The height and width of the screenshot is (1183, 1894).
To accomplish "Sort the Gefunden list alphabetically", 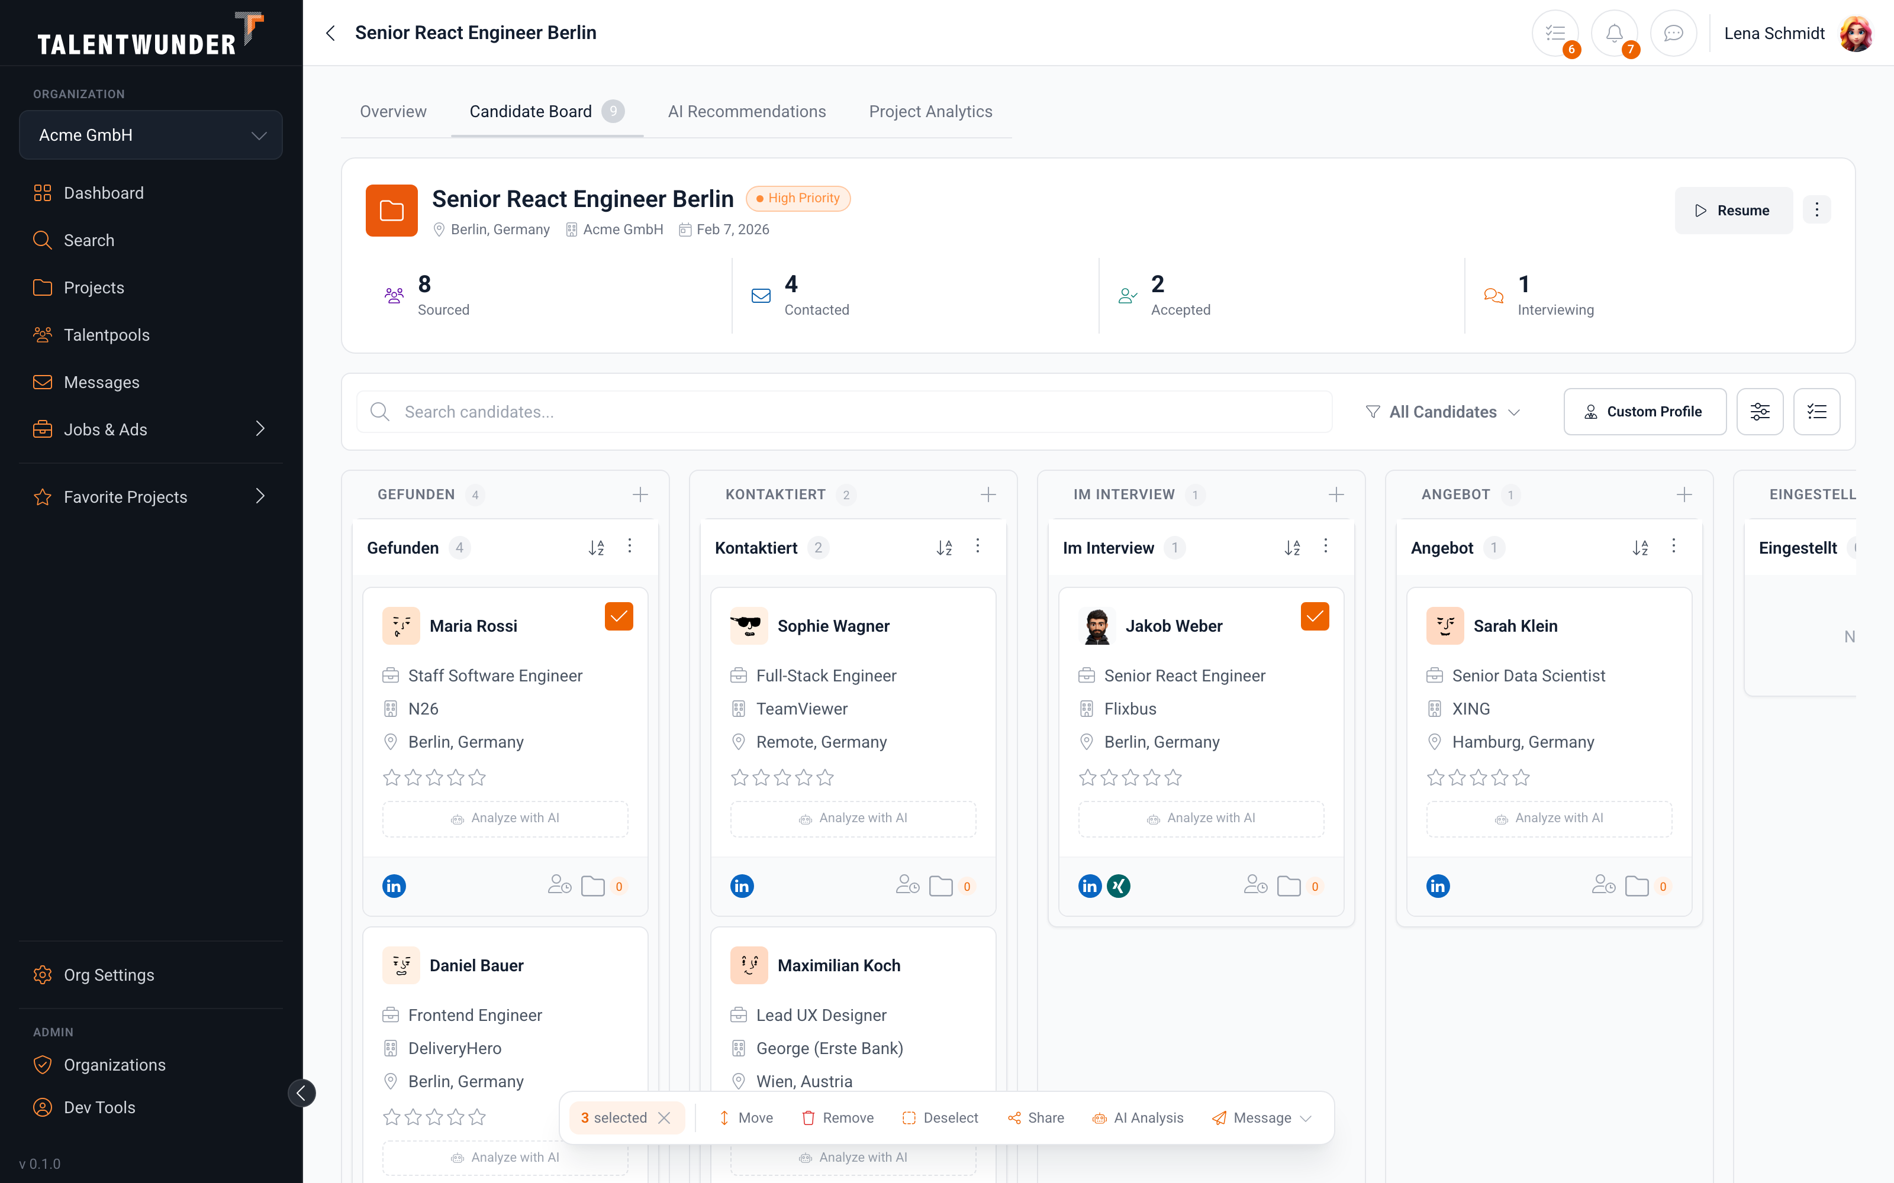I will [597, 548].
